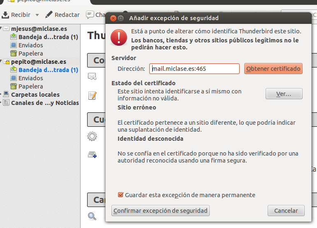This screenshot has height=228, width=317.
Task: Select Carpetas locales label
Action: [x=35, y=95]
